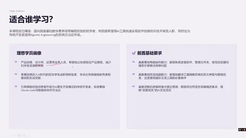Click the requirement 具备基础电脑操作能力
The width and height of the screenshot is (246, 138).
184,64
